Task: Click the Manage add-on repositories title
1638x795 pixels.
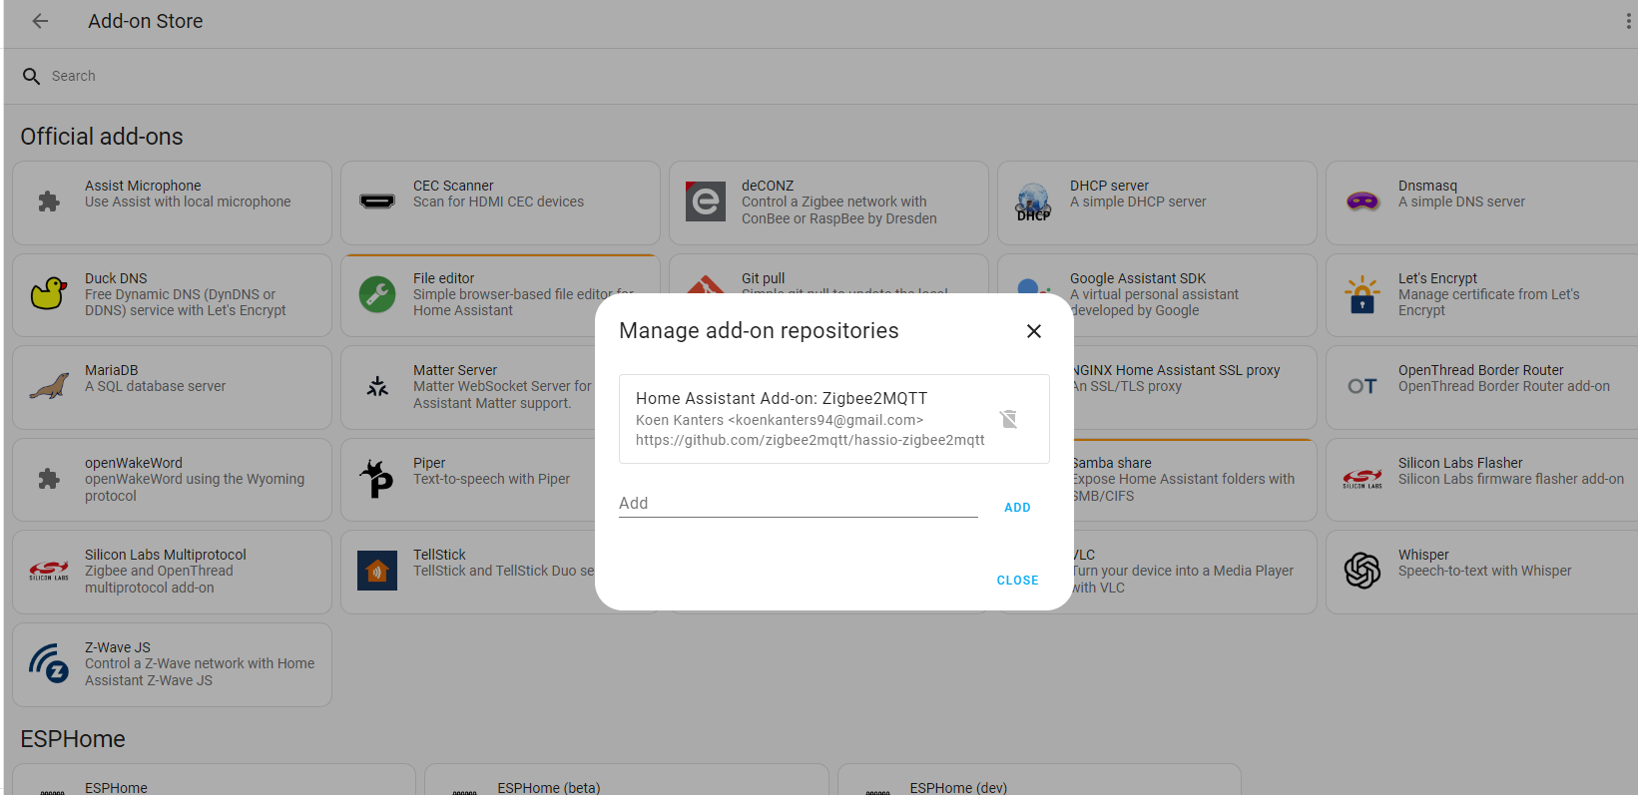Action: click(759, 331)
